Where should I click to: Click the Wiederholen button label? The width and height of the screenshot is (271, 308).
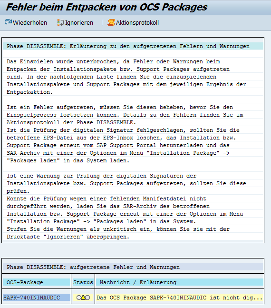[x=30, y=22]
